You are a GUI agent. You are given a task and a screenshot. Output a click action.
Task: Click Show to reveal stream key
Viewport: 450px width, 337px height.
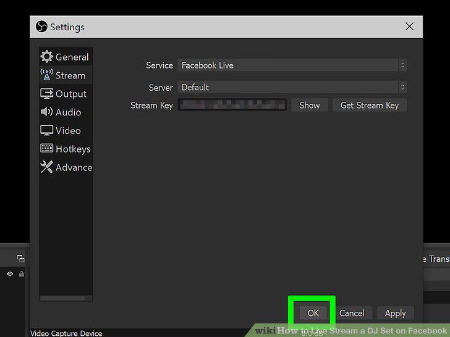click(309, 105)
